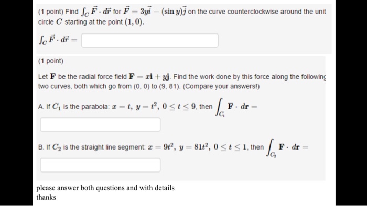Click the answer box for the unit circle integral
The image size is (367, 206).
150,40
